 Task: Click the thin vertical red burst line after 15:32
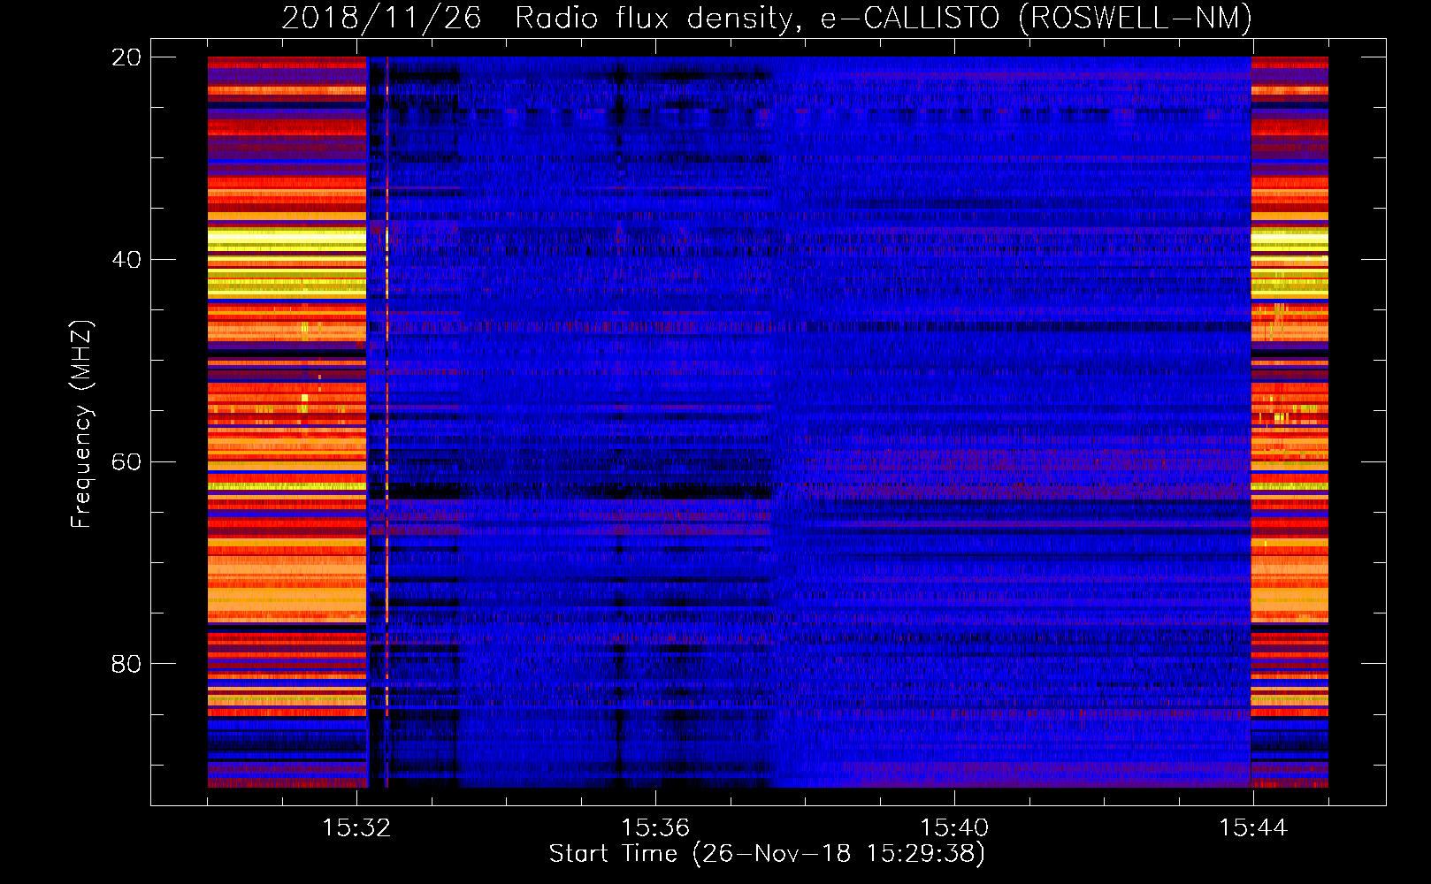[387, 422]
